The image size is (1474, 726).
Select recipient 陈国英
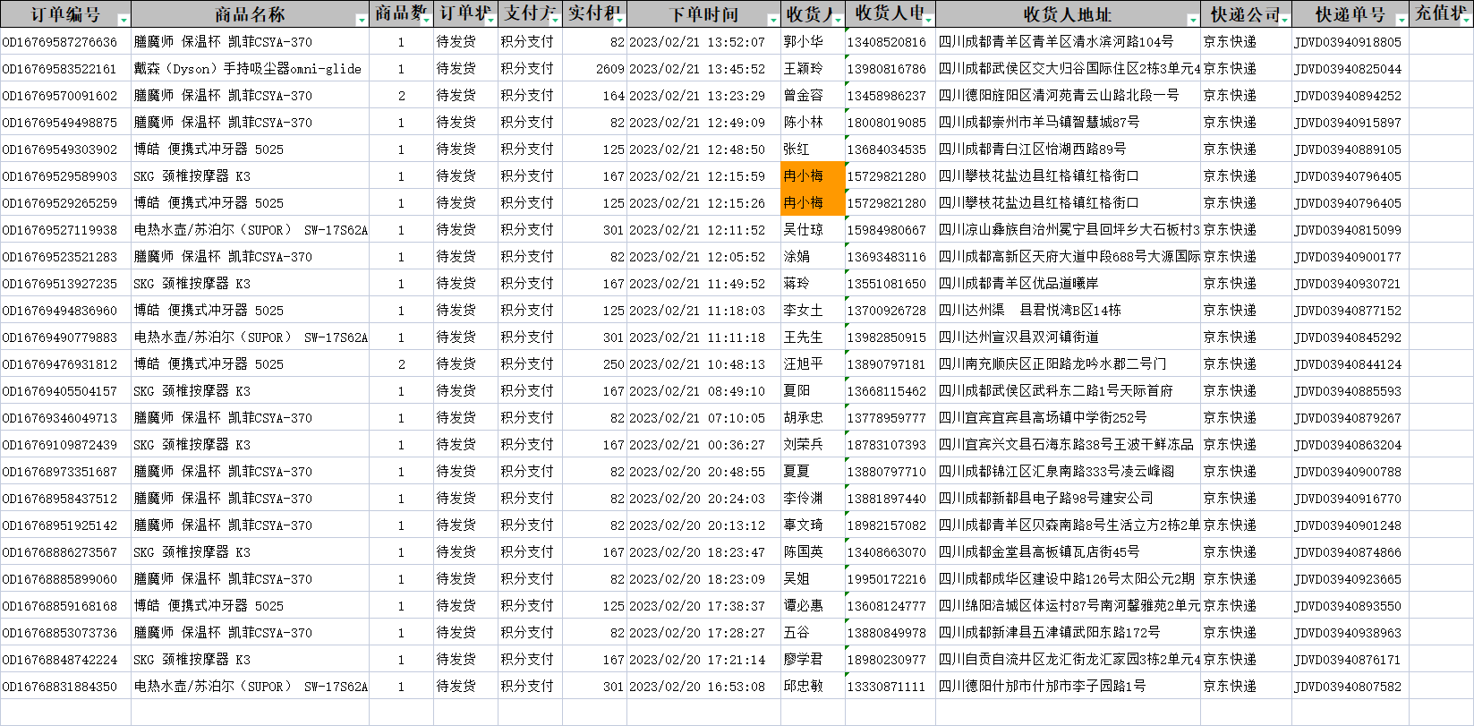[813, 552]
